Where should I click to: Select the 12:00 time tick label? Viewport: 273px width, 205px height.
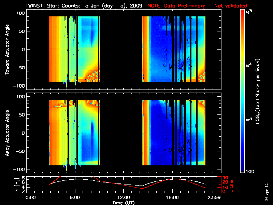(x=124, y=197)
